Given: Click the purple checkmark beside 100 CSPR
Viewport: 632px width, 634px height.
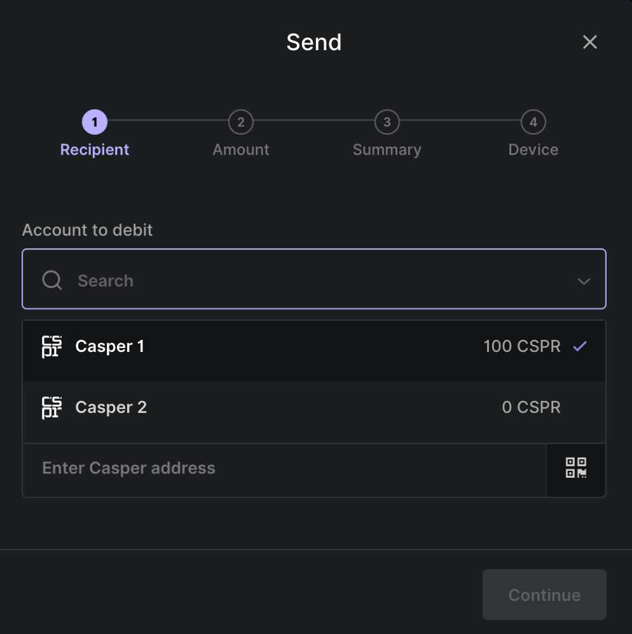Looking at the screenshot, I should coord(580,346).
